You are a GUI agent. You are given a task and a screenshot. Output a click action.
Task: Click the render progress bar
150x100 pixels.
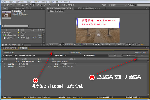(x=75, y=51)
